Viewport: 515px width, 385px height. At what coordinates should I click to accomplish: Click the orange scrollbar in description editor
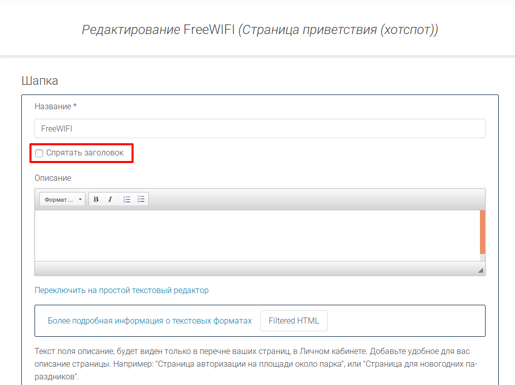click(482, 232)
